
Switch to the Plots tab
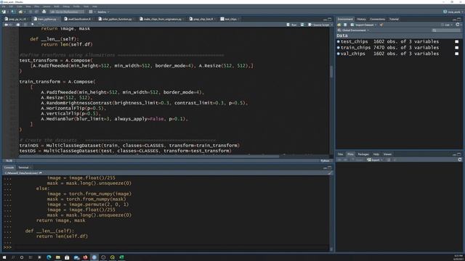(x=350, y=154)
